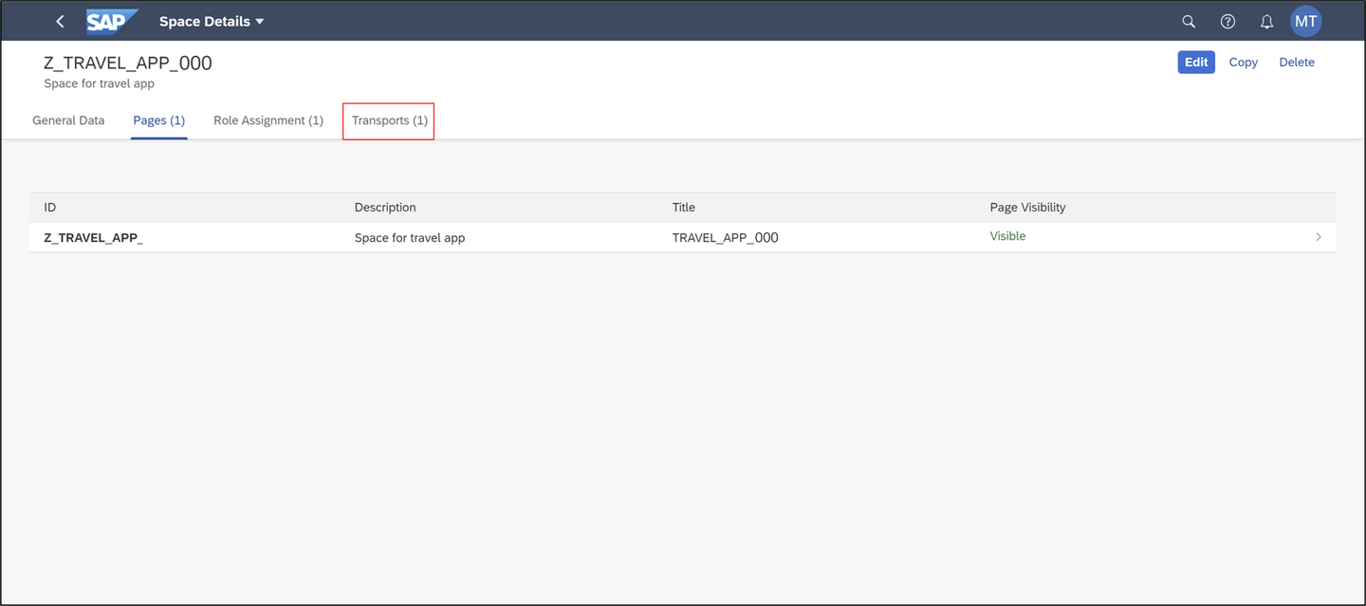
Task: Click the ID column header
Action: coord(50,207)
